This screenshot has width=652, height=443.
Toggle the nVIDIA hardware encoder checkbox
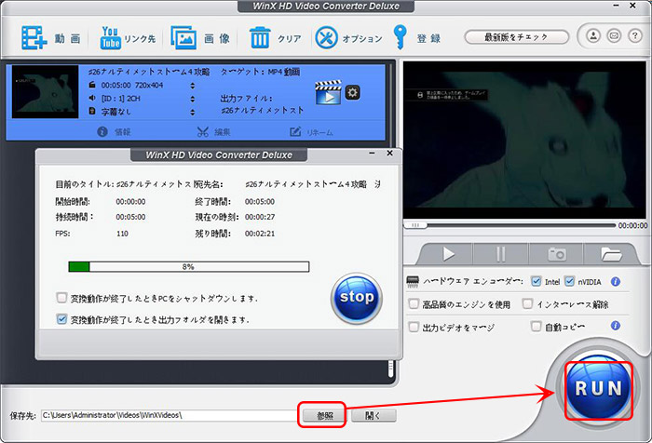(569, 281)
